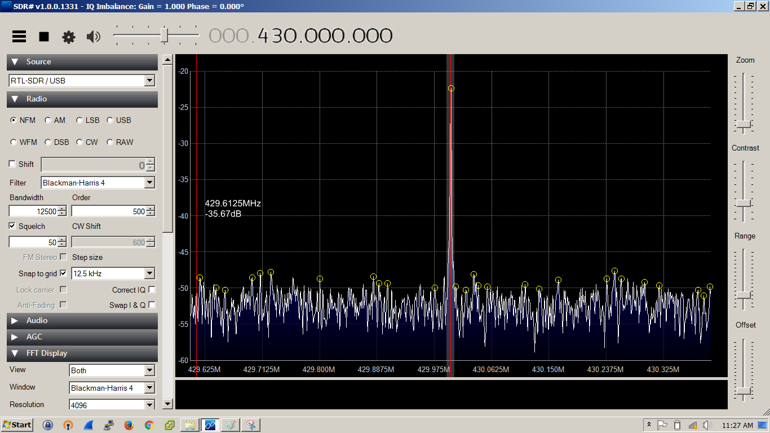The image size is (770, 433).
Task: Launch the two-computers icon in taskbar
Action: (109, 425)
